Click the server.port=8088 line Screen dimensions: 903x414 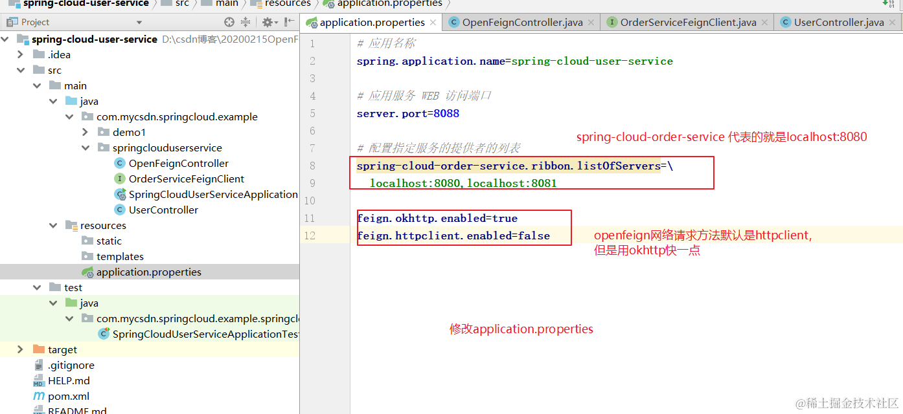(x=407, y=113)
